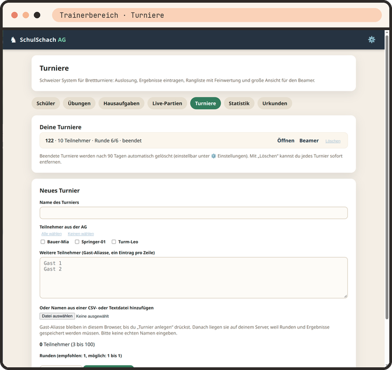Open the Hausaufgaben tab
This screenshot has height=370, width=392.
[121, 103]
